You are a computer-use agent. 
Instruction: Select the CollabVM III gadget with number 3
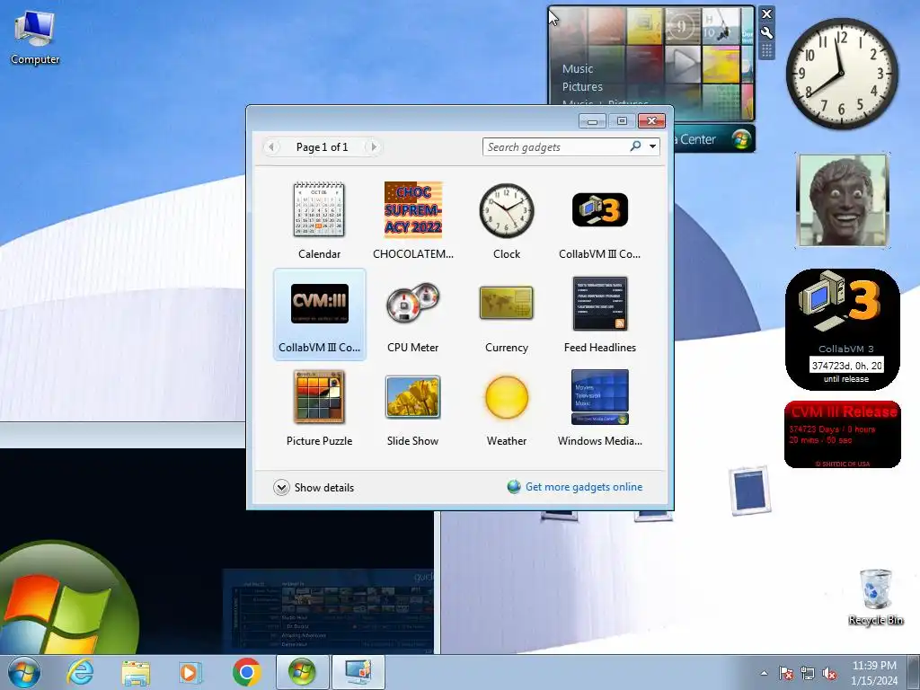(x=599, y=221)
